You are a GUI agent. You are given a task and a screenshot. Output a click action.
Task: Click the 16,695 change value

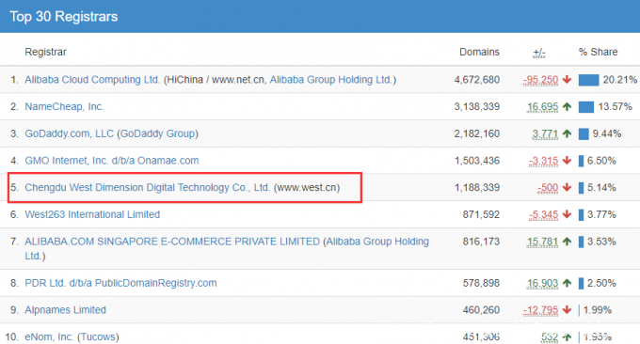pos(543,107)
